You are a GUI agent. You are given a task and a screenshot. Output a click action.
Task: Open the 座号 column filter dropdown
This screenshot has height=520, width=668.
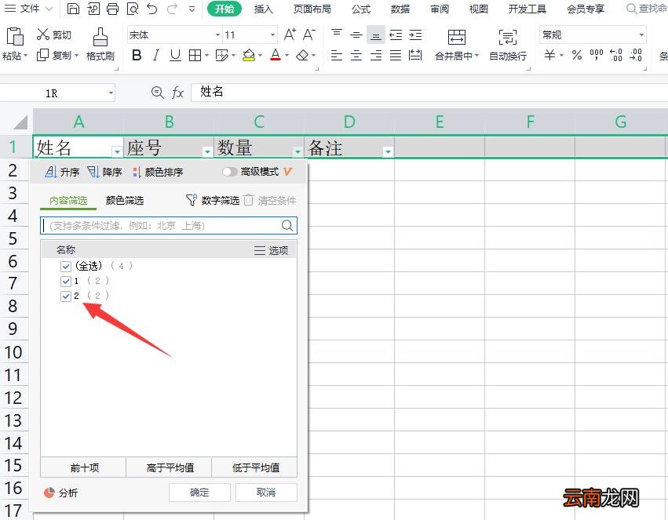[207, 151]
